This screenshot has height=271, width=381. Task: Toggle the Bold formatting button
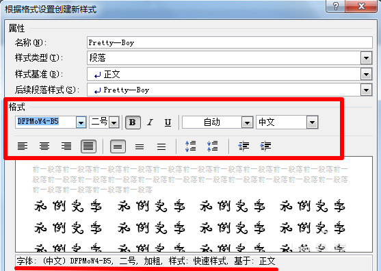tap(133, 122)
